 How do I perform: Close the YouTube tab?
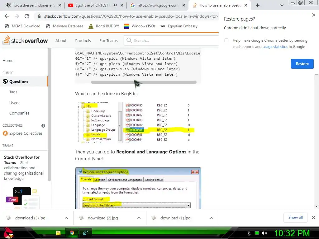[x=122, y=5]
